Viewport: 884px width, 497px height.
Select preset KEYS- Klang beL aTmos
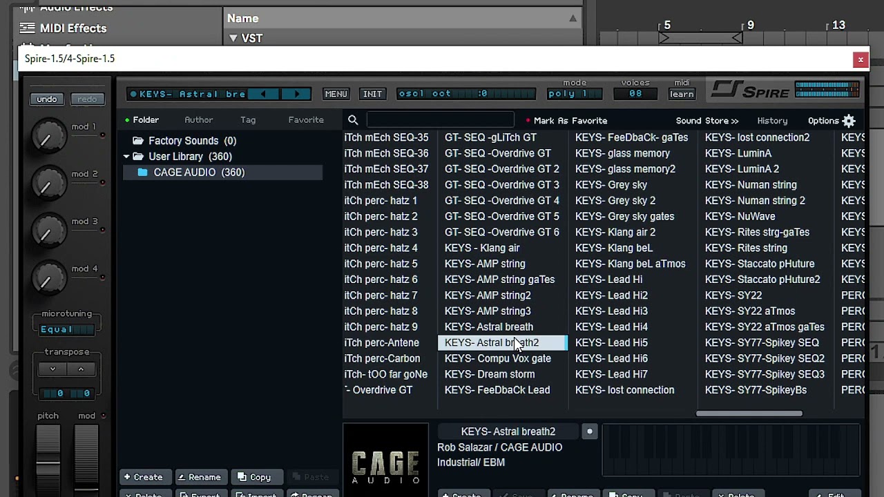(630, 264)
